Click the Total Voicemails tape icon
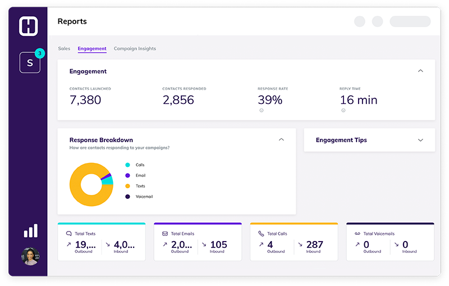449x286 pixels. pos(357,233)
